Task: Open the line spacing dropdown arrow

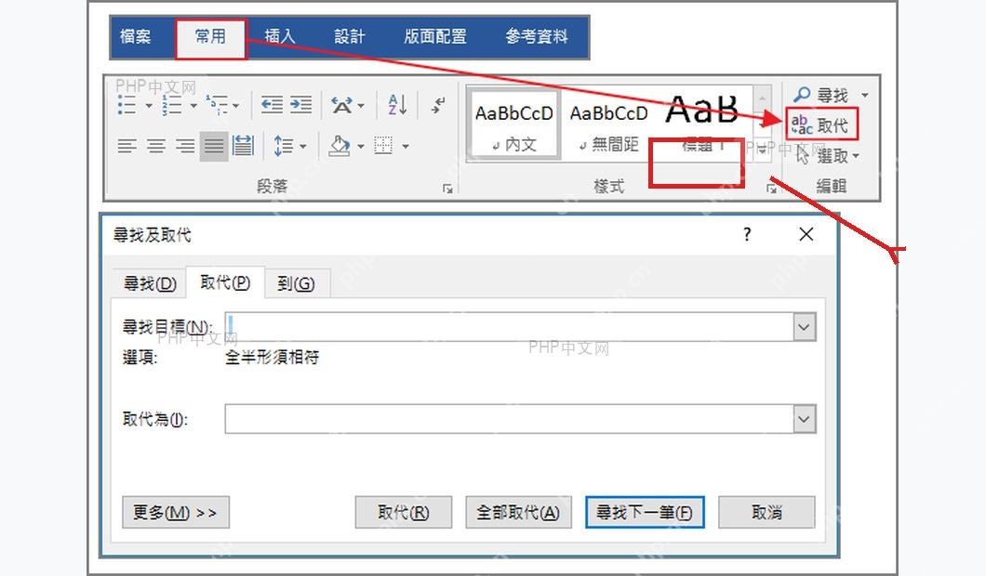Action: coord(303,147)
